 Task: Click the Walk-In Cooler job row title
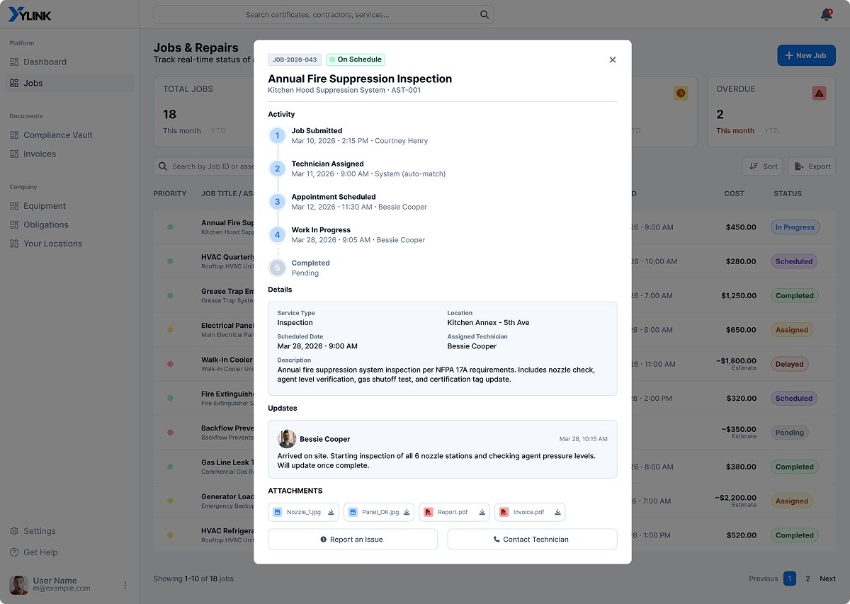pyautogui.click(x=227, y=360)
